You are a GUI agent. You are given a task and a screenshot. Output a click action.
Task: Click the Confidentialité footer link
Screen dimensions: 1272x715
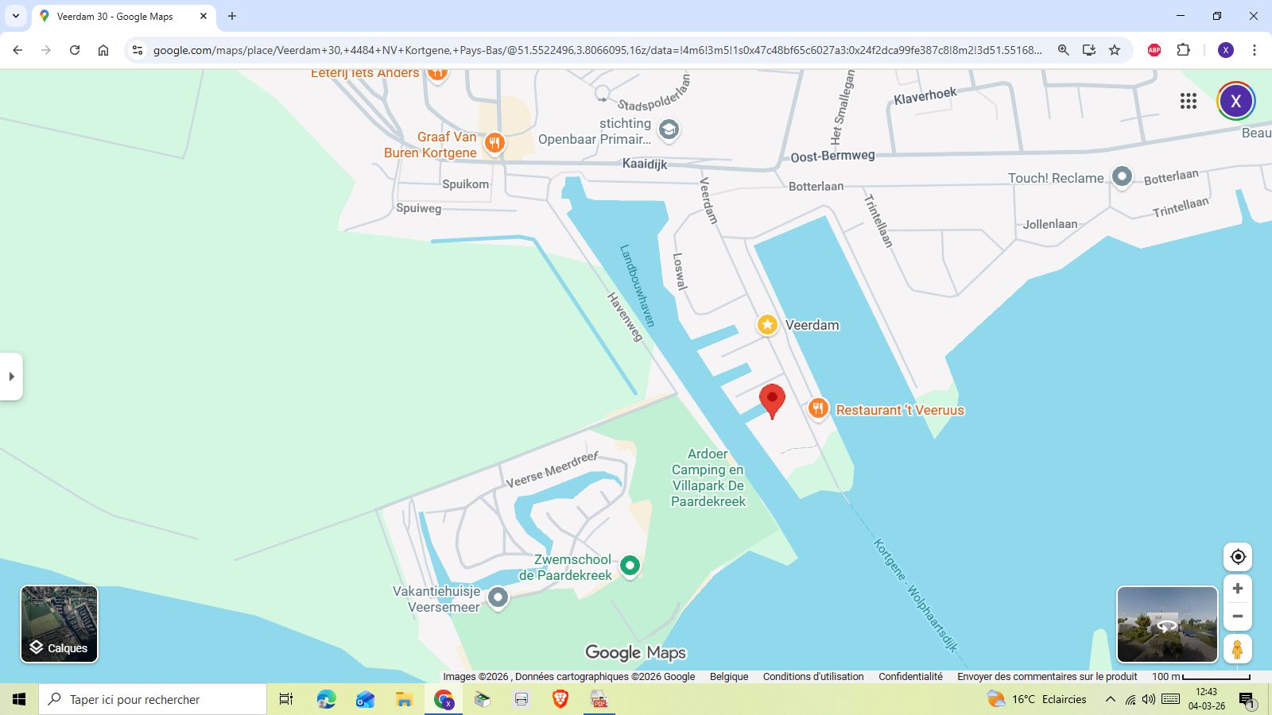(910, 677)
